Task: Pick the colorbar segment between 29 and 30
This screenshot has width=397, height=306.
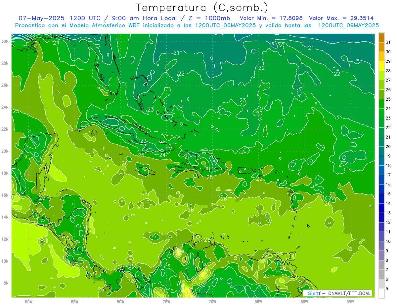Action: (381, 56)
